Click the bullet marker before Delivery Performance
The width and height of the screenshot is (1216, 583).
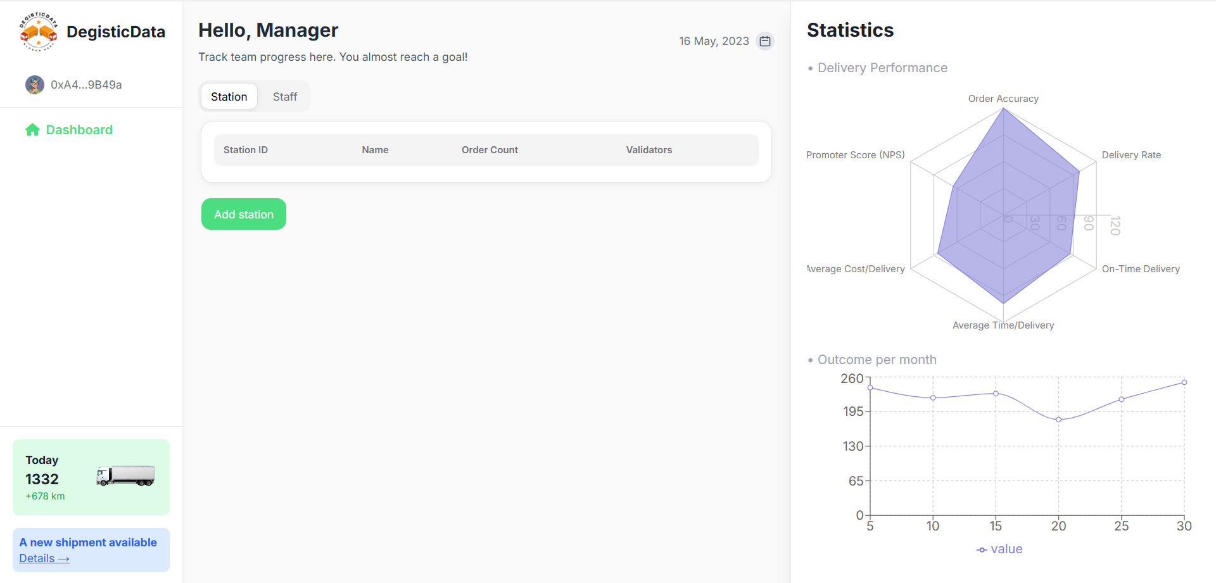pos(811,68)
